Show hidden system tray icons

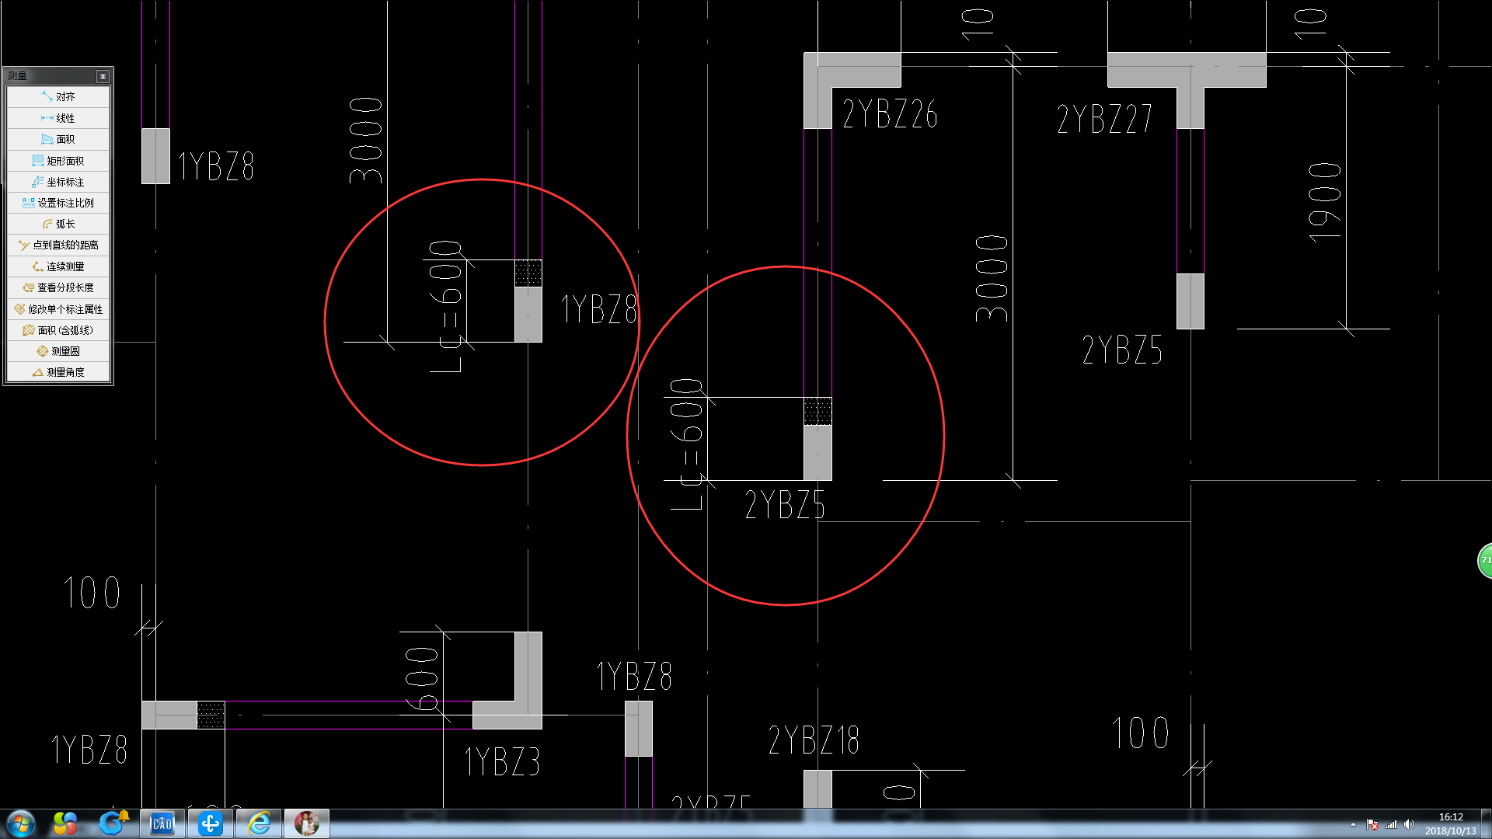coord(1353,824)
